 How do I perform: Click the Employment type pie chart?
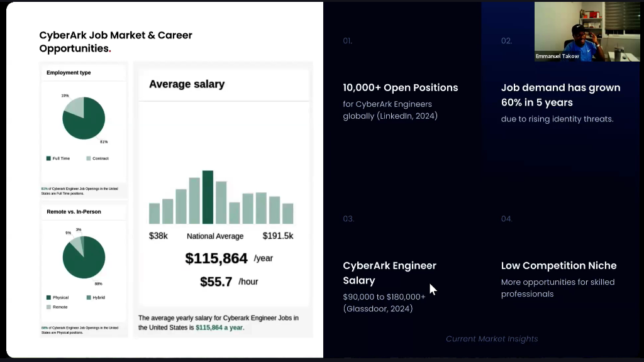tap(84, 118)
